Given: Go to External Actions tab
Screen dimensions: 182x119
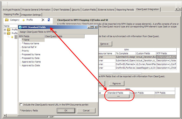Looking at the screenshot, I should [x=106, y=10].
